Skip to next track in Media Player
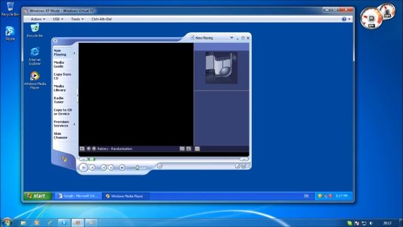The height and width of the screenshot is (227, 403). pyautogui.click(x=111, y=168)
